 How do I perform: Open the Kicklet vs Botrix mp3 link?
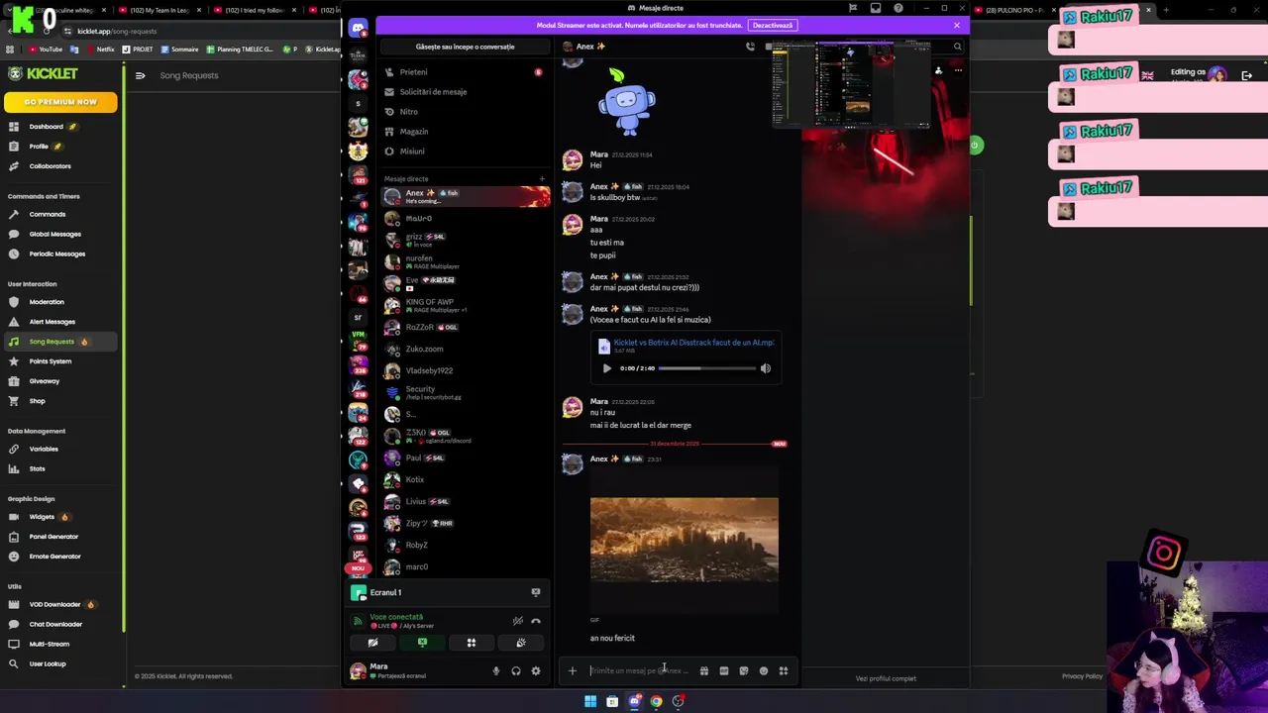(x=693, y=343)
